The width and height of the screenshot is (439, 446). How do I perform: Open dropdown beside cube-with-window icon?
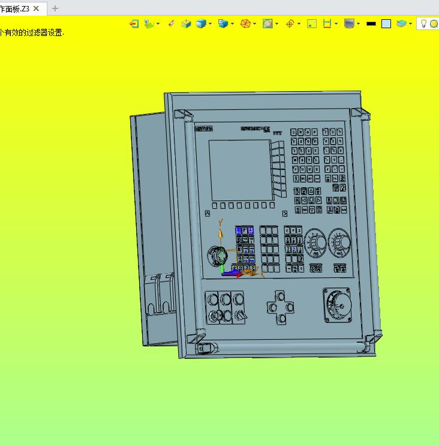(233, 24)
